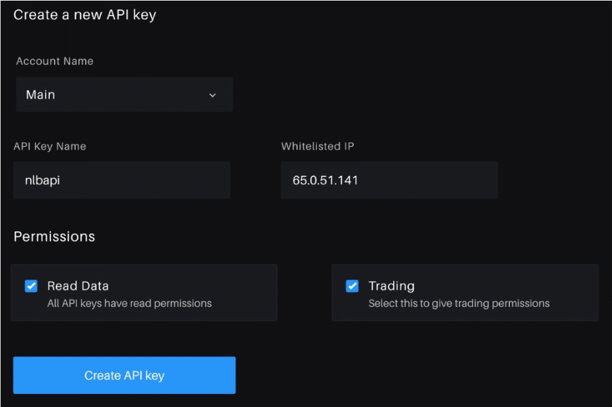612x407 pixels.
Task: Select the IP address 65.0.51.141 field
Action: [x=388, y=179]
